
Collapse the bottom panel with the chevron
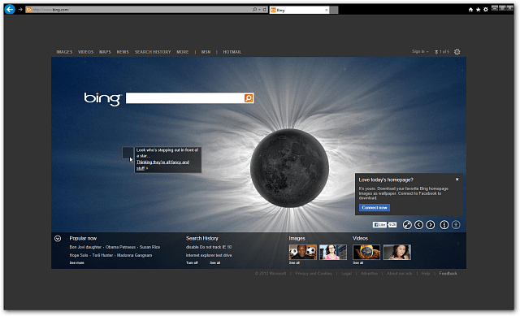point(58,238)
